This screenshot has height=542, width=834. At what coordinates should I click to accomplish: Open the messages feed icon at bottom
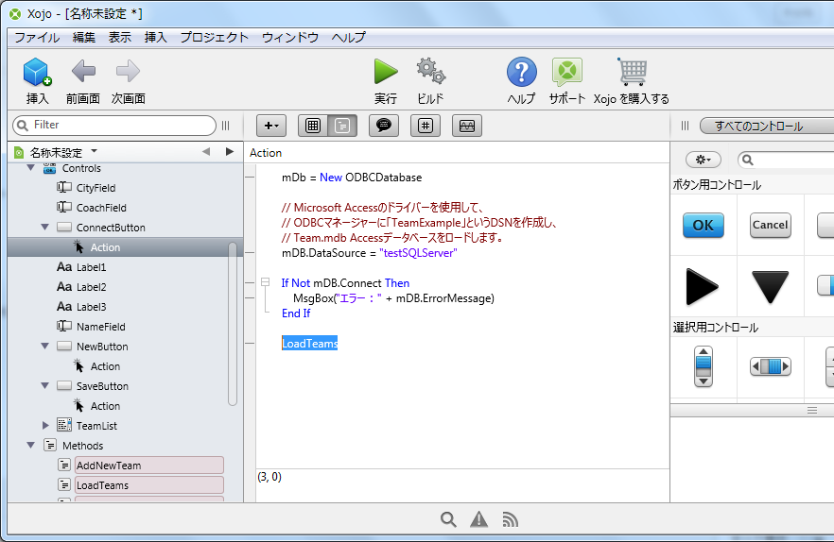[510, 519]
